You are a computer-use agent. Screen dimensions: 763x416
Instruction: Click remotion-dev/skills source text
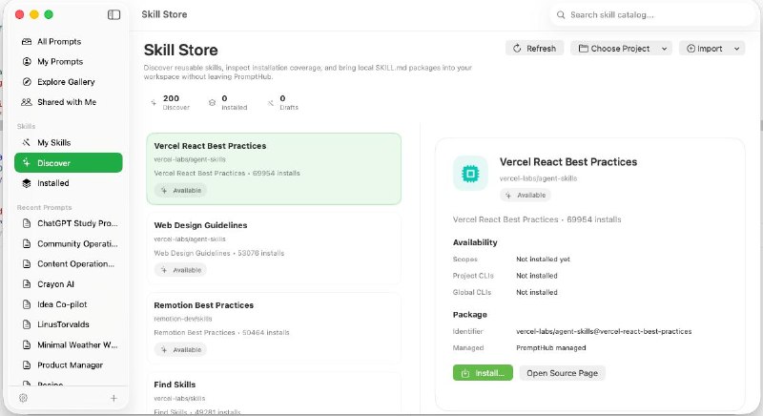[183, 319]
